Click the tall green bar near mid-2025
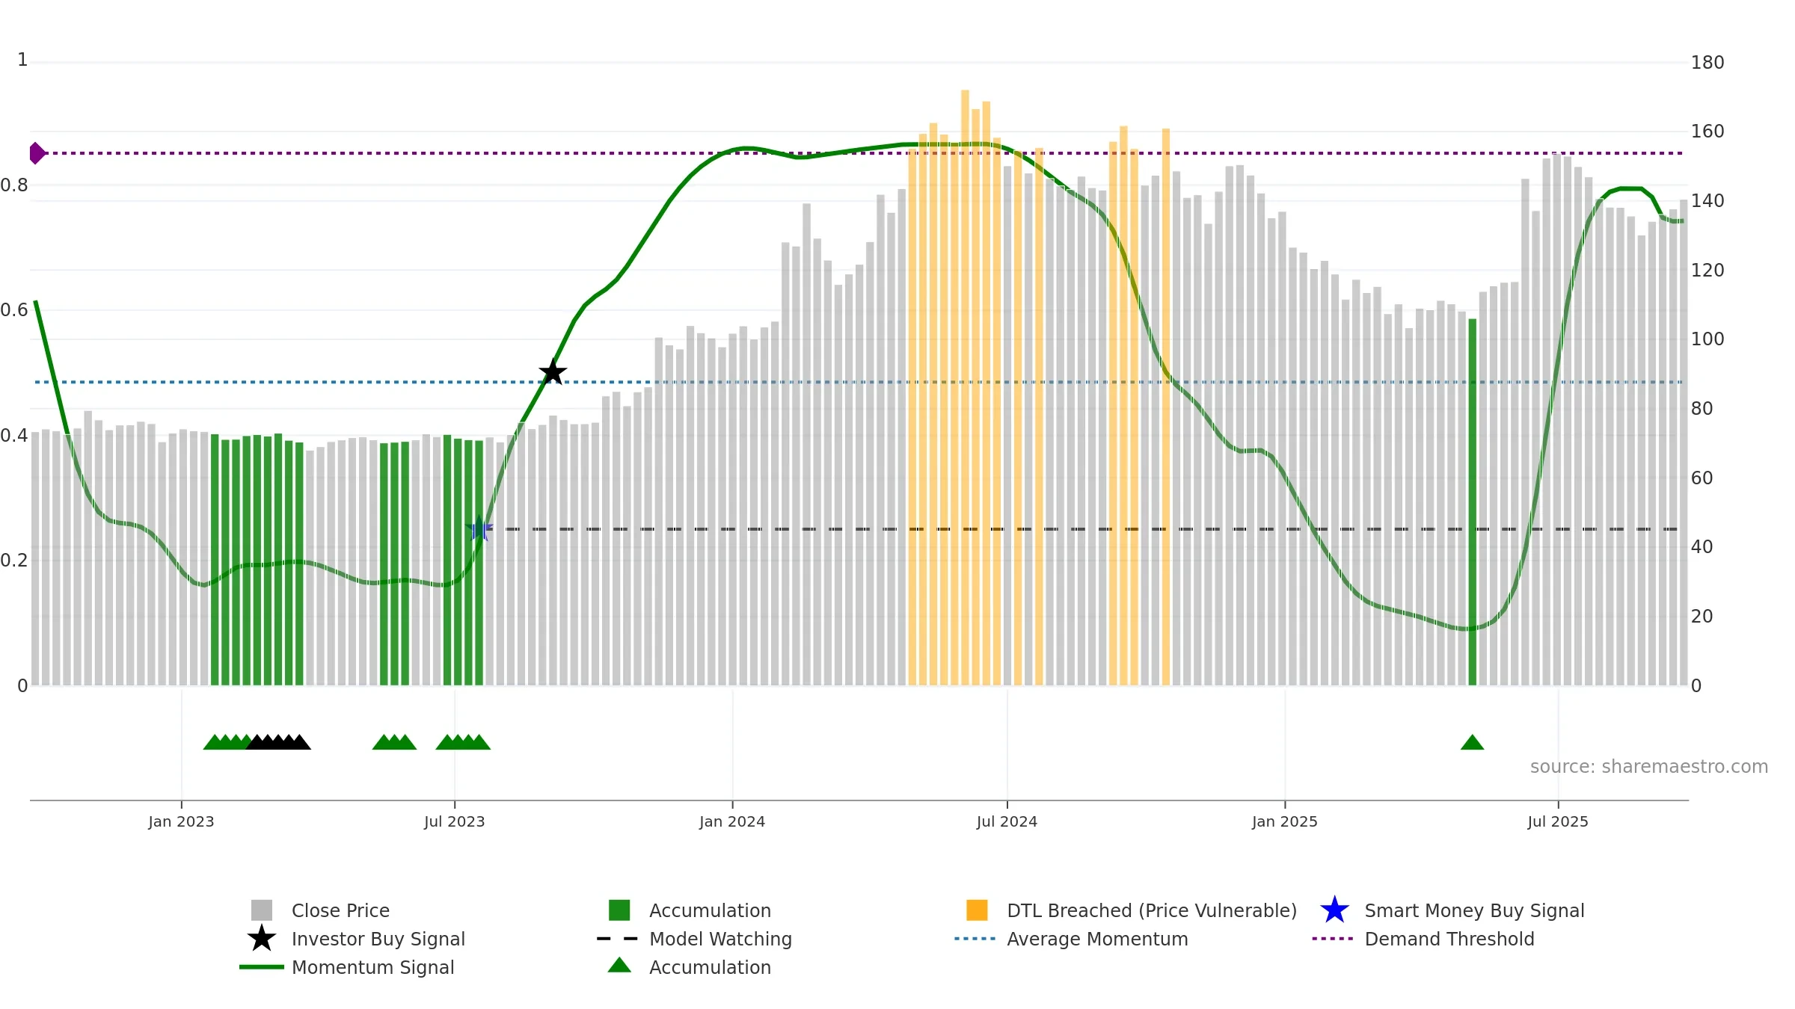 click(x=1472, y=502)
